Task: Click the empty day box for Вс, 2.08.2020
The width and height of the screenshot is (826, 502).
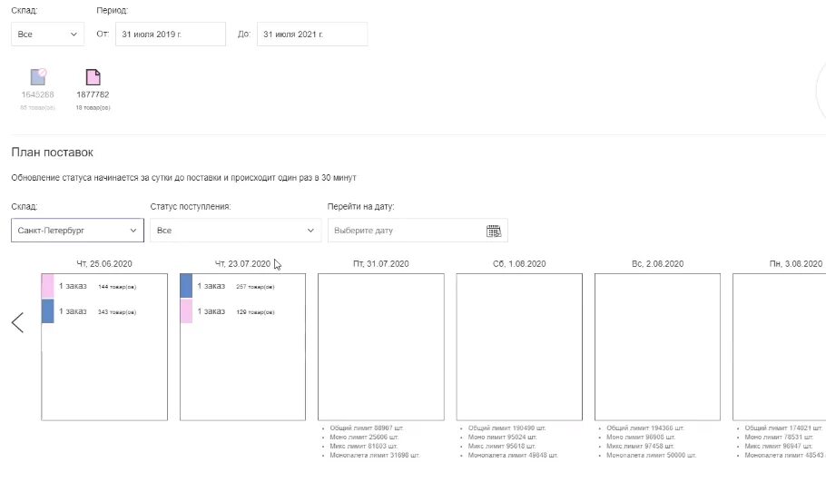Action: click(657, 347)
